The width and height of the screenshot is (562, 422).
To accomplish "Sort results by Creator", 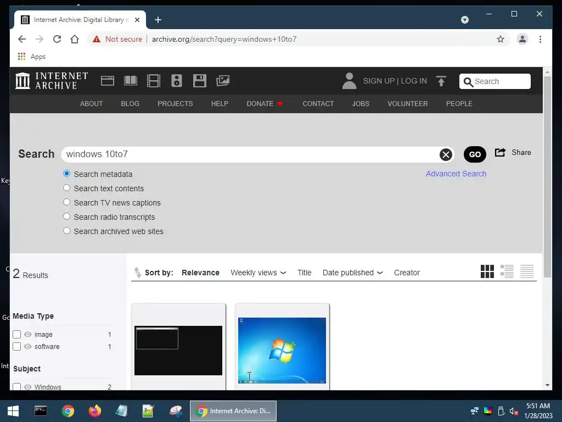I will (407, 273).
